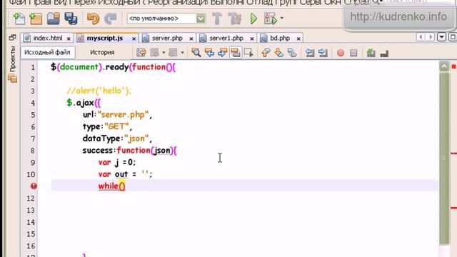Save all files with the Save All icon

click(x=71, y=19)
